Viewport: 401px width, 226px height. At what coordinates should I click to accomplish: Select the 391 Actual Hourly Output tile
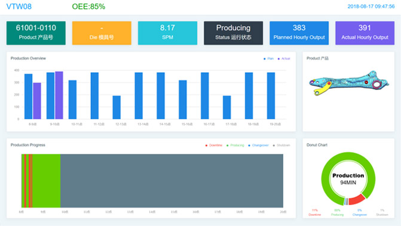pyautogui.click(x=365, y=33)
